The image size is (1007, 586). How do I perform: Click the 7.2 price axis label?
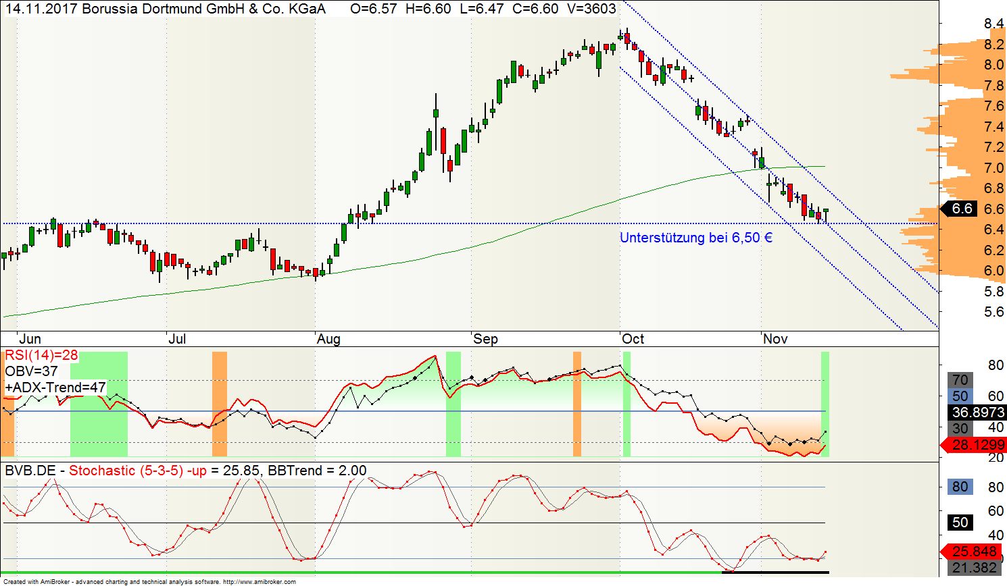click(x=993, y=147)
